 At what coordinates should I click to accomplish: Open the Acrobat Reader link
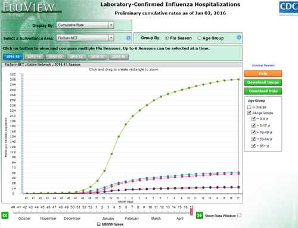[263, 65]
